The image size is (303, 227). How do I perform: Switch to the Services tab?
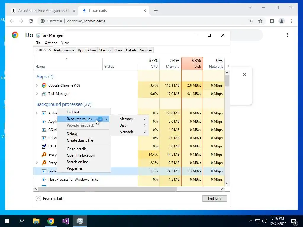(146, 50)
